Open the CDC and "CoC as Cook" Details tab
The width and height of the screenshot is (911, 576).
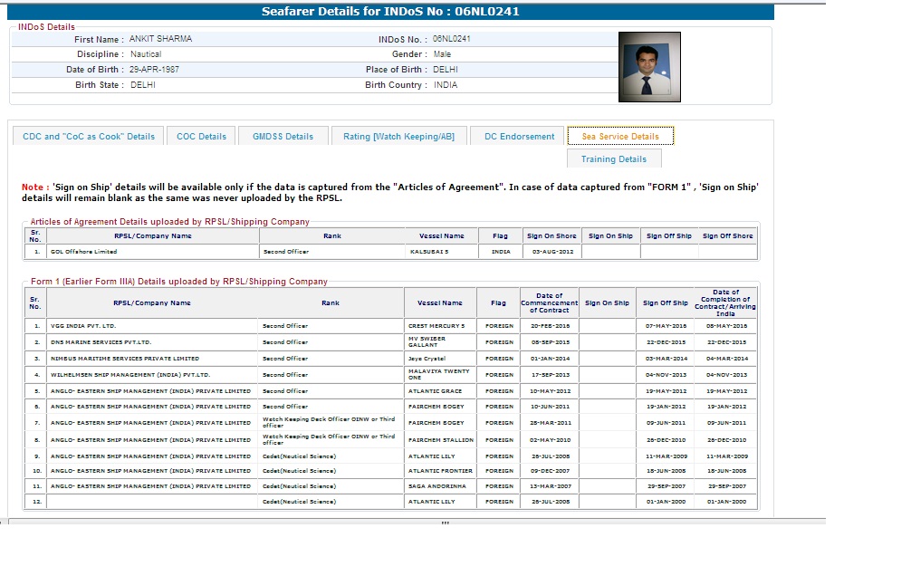tap(89, 137)
